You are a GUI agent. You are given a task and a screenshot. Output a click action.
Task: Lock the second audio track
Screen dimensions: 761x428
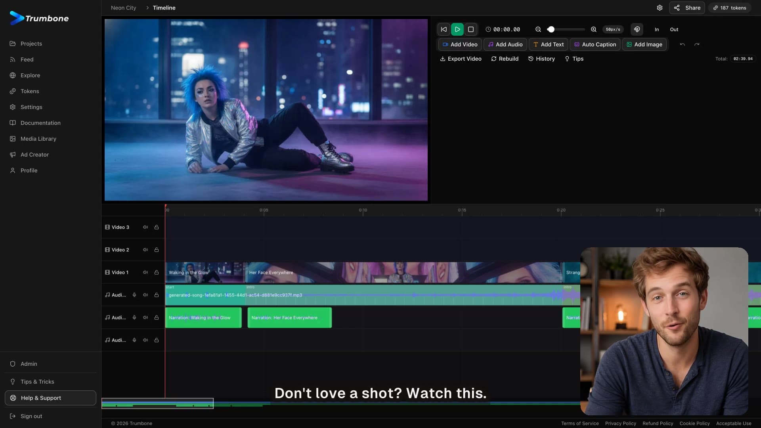click(157, 317)
